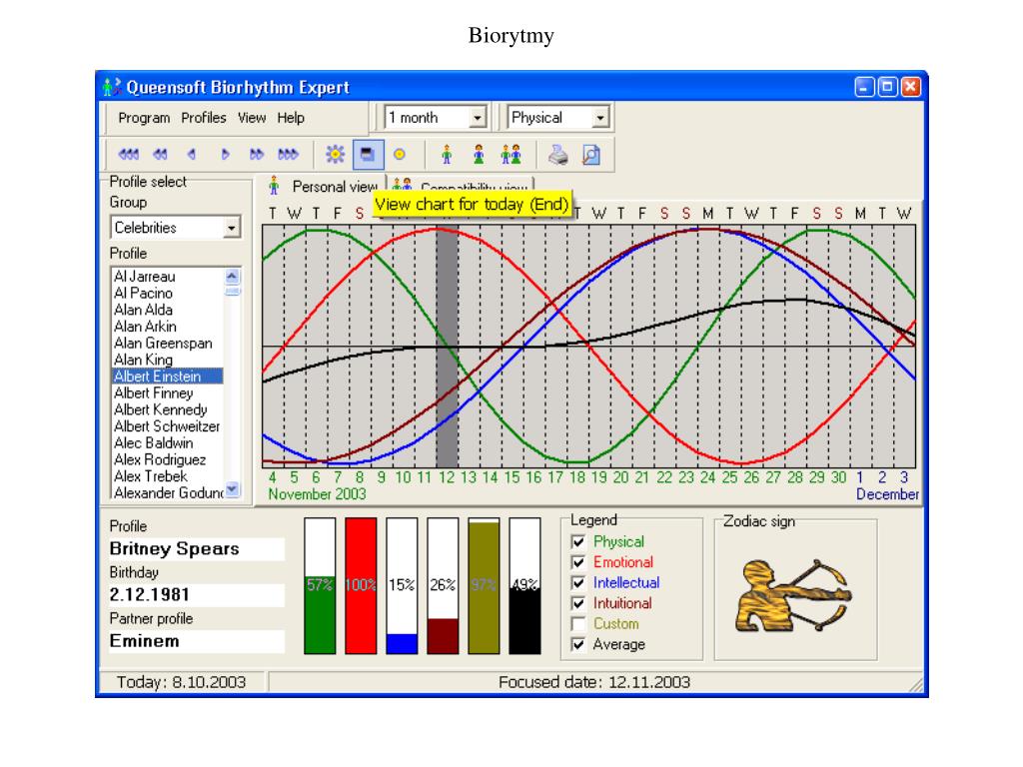Click the triple-left rewind navigation arrow
The width and height of the screenshot is (1023, 767).
pos(129,155)
